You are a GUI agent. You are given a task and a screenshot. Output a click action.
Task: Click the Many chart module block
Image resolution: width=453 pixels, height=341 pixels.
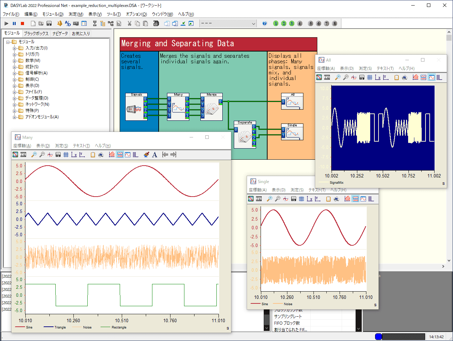point(178,107)
